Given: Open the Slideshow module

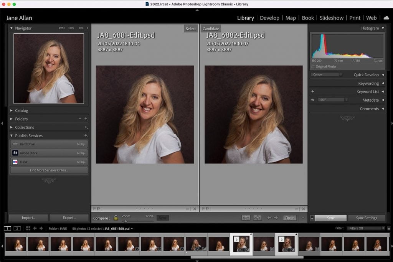Looking at the screenshot, I should pyautogui.click(x=332, y=18).
